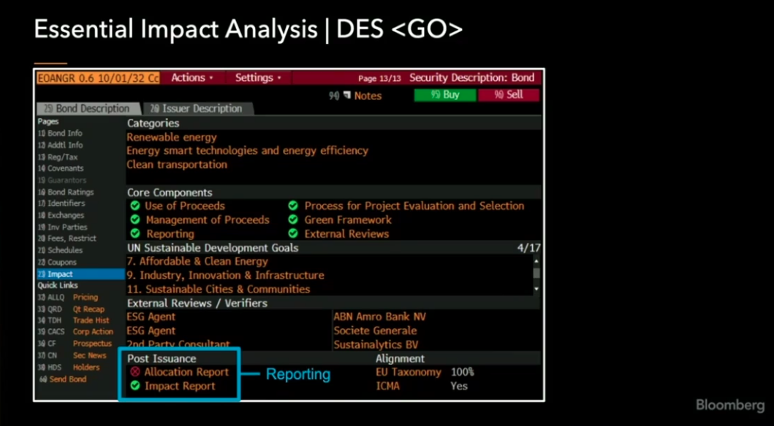This screenshot has height=426, width=774.
Task: Click the SDG list scroll down arrow
Action: (x=536, y=289)
